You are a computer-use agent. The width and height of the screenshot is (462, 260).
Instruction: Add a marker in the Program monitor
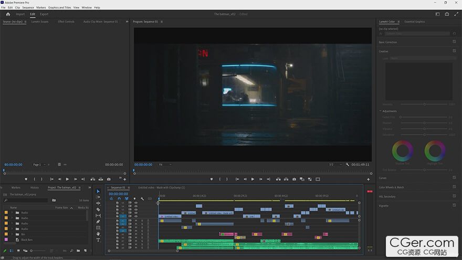[x=212, y=179]
